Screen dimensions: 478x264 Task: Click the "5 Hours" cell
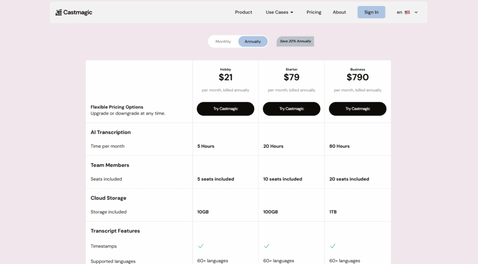tap(206, 146)
